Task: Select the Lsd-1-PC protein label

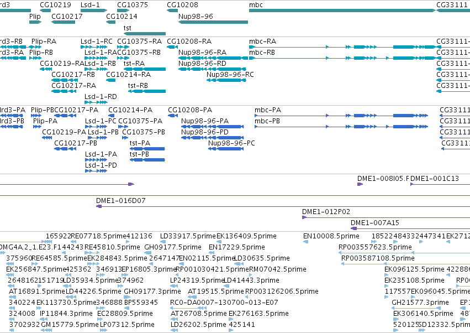Action: coord(101,121)
